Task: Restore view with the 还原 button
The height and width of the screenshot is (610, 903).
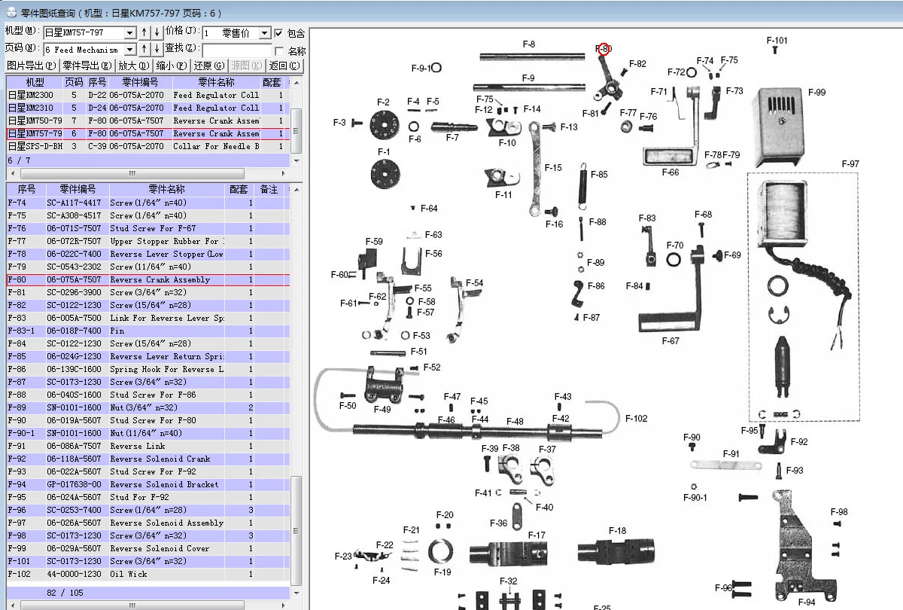Action: click(x=208, y=66)
